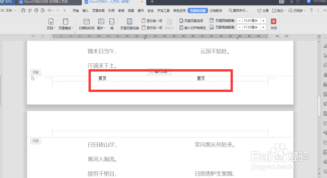Switch to the 页面布局 tab

(x=98, y=11)
